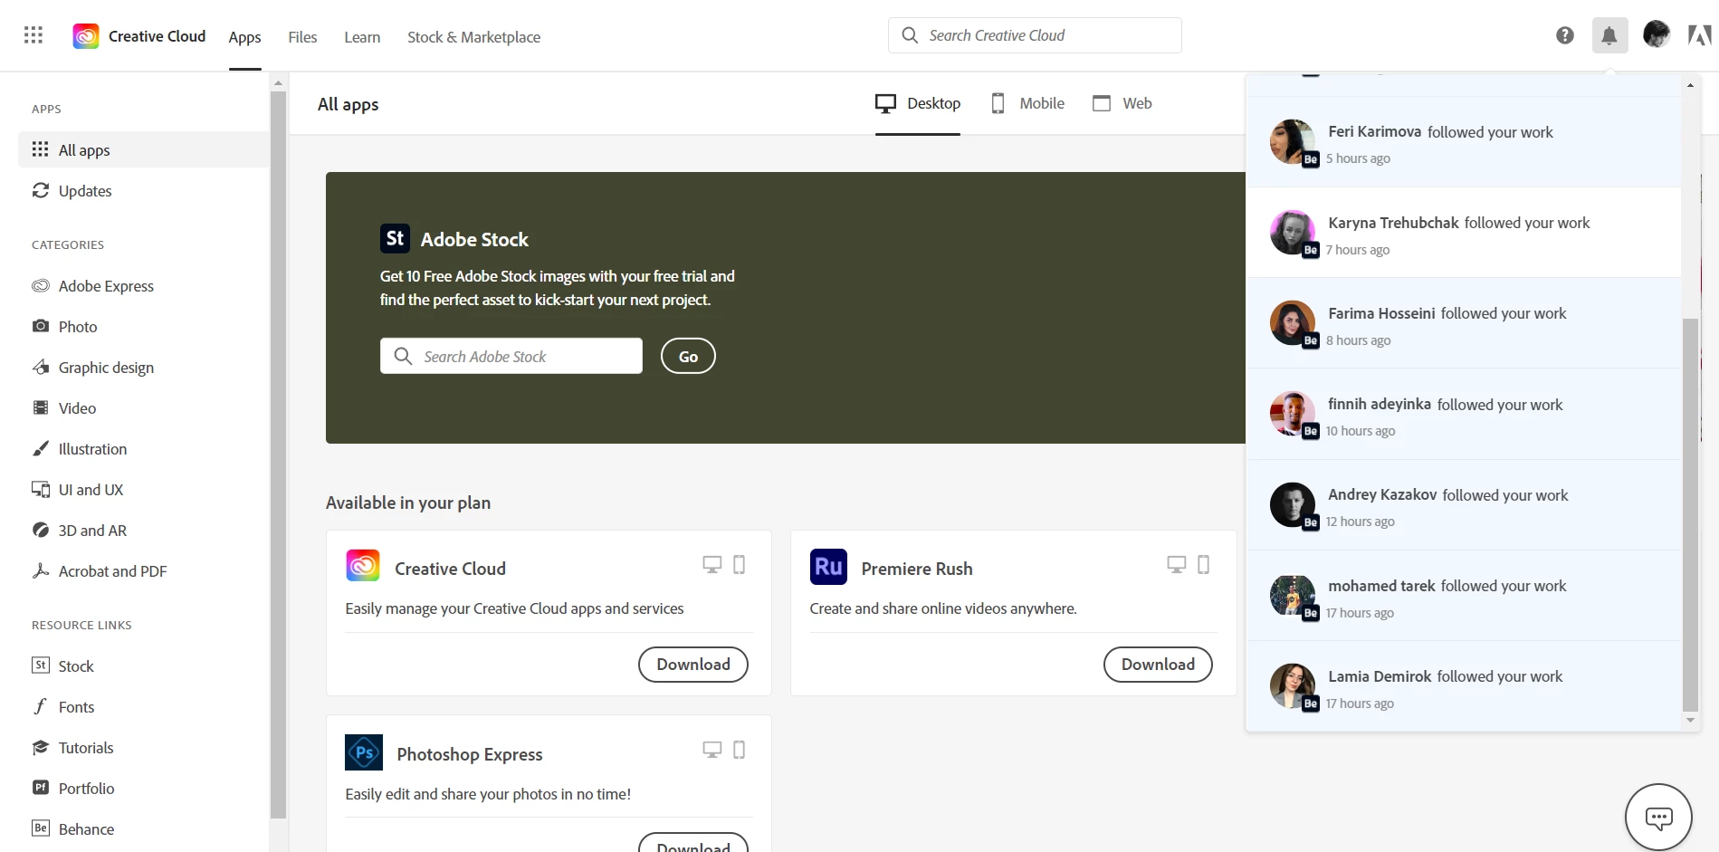Open finnih adeyinka follow notification
Image resolution: width=1719 pixels, height=852 pixels.
(1464, 414)
